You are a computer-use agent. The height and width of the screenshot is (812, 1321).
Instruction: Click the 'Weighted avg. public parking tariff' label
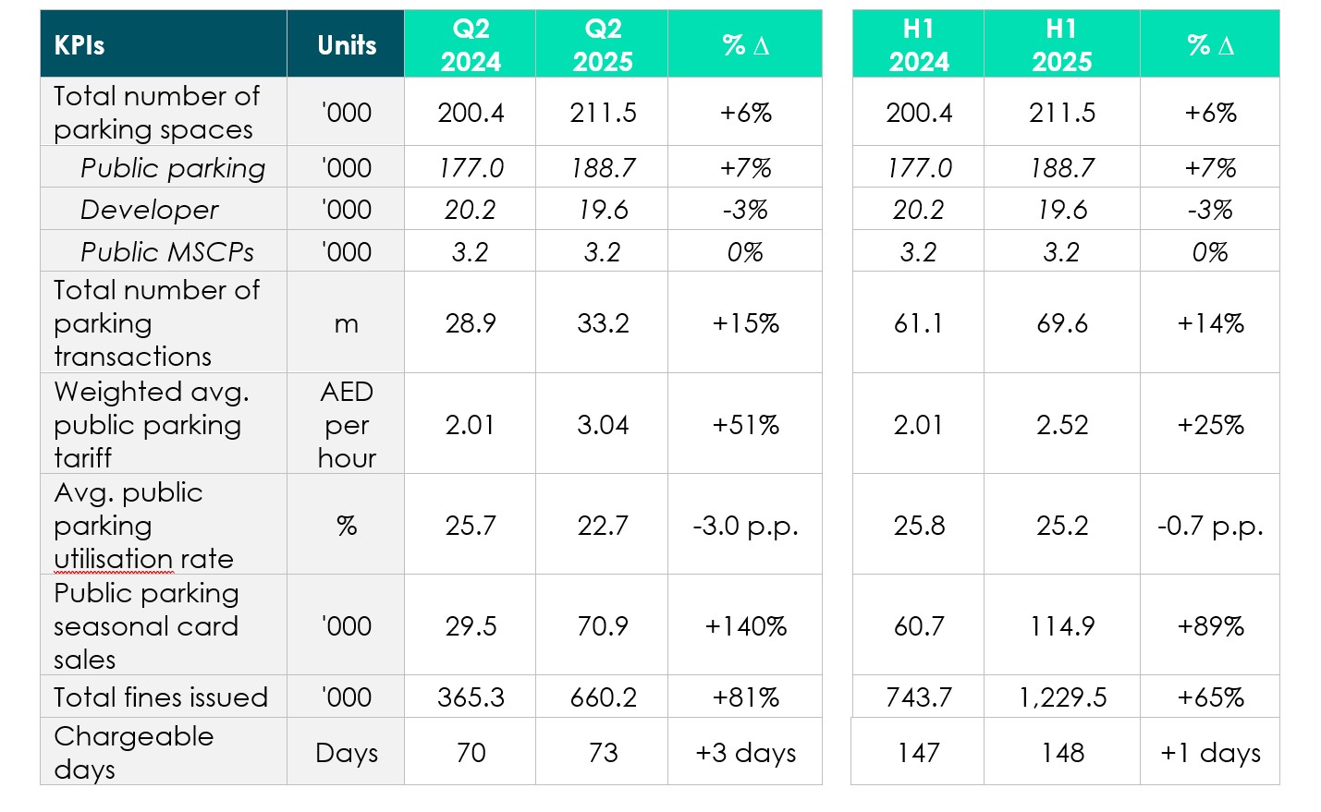tap(151, 425)
